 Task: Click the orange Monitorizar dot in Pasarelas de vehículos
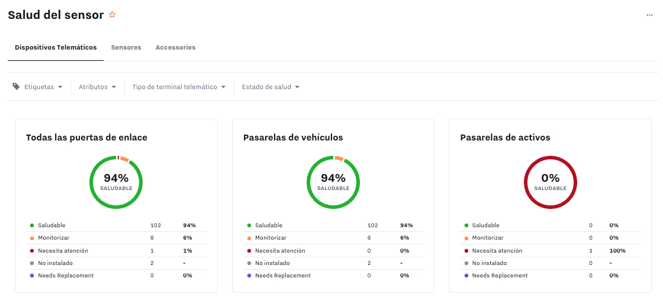249,238
